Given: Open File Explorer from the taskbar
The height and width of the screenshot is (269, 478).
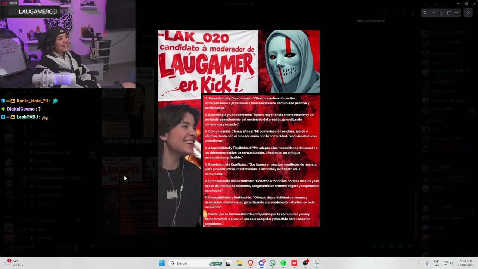Looking at the screenshot, I should click(x=239, y=263).
